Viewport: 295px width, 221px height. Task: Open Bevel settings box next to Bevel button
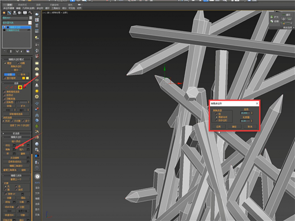point(14,150)
